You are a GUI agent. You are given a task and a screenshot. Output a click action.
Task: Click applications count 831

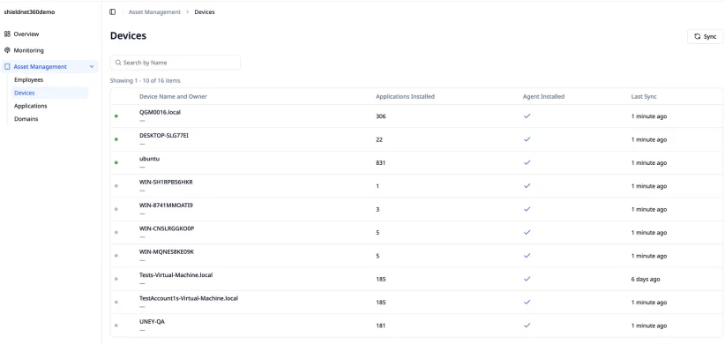click(x=380, y=163)
